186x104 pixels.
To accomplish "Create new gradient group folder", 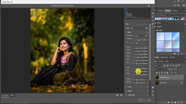I will coord(175,54).
